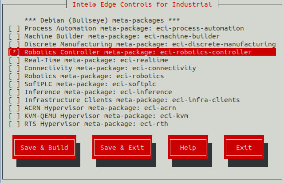Click the Save & Exit button
Image resolution: width=284 pixels, height=183 pixels.
[122, 147]
